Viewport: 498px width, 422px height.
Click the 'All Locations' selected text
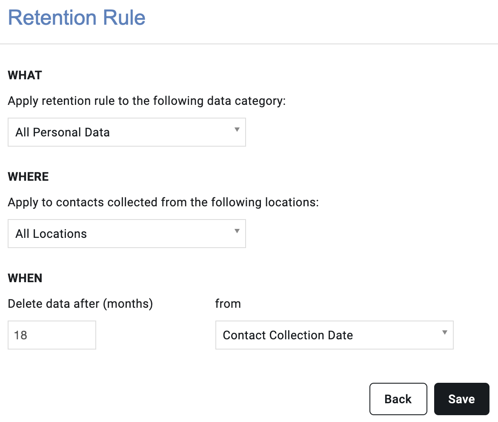pyautogui.click(x=51, y=234)
